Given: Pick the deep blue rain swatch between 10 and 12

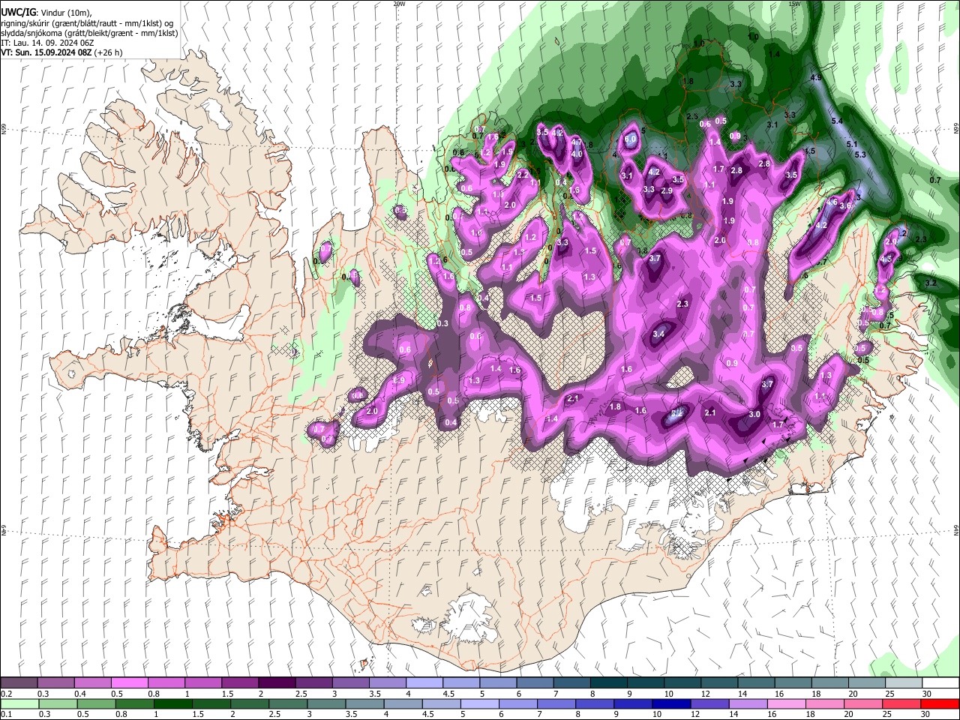Looking at the screenshot, I should 670,703.
